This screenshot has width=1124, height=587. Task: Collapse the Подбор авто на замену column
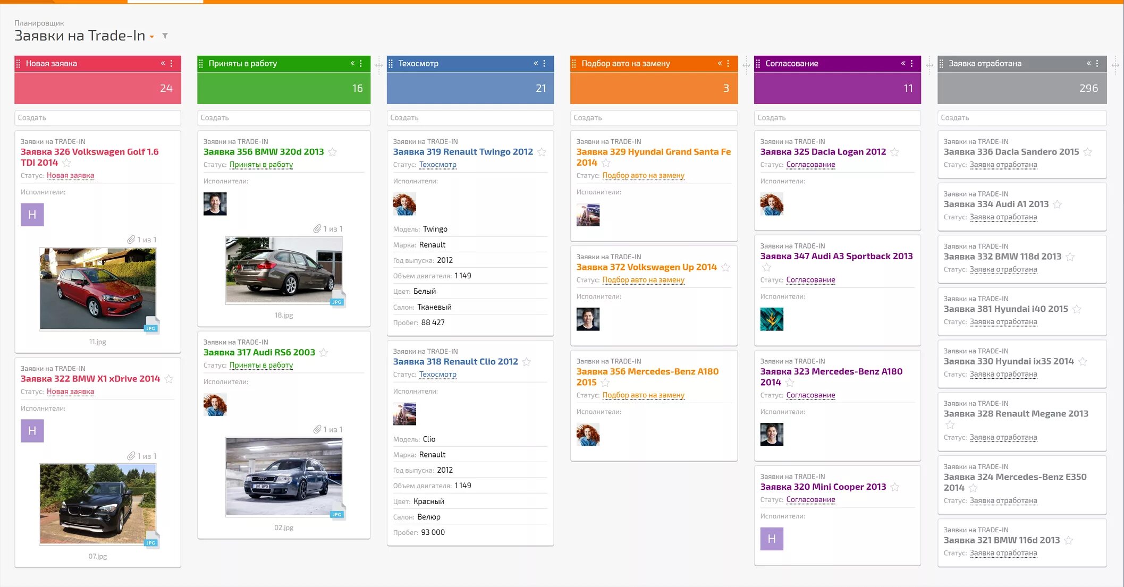[720, 64]
